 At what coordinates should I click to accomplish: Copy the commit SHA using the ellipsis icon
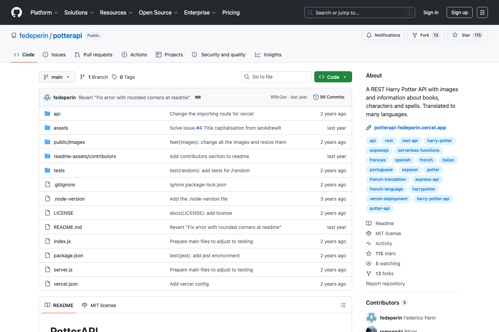tap(198, 97)
